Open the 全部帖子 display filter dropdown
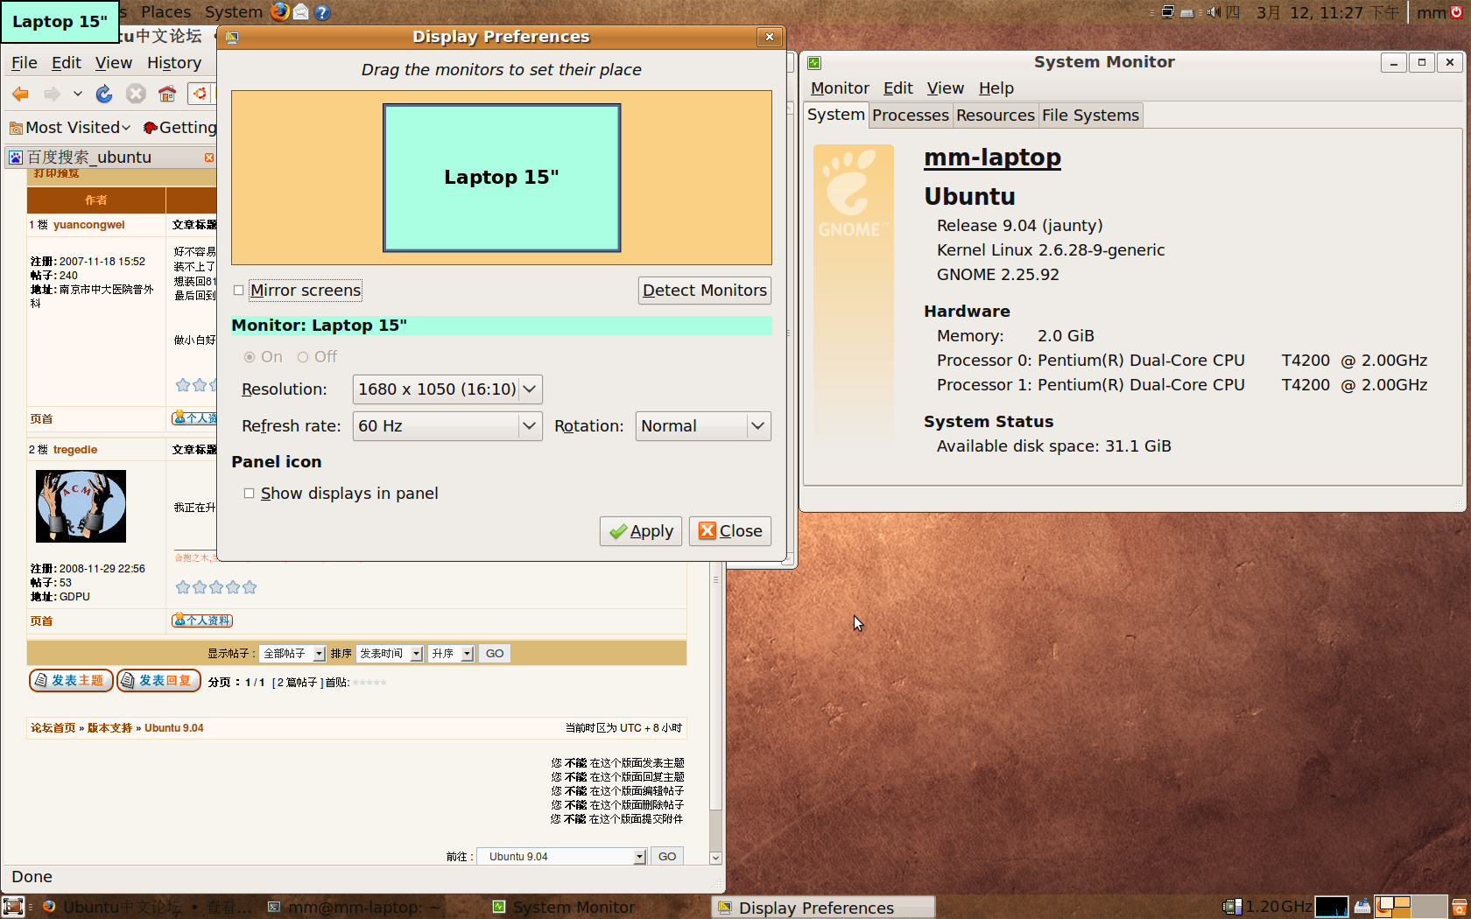 292,654
